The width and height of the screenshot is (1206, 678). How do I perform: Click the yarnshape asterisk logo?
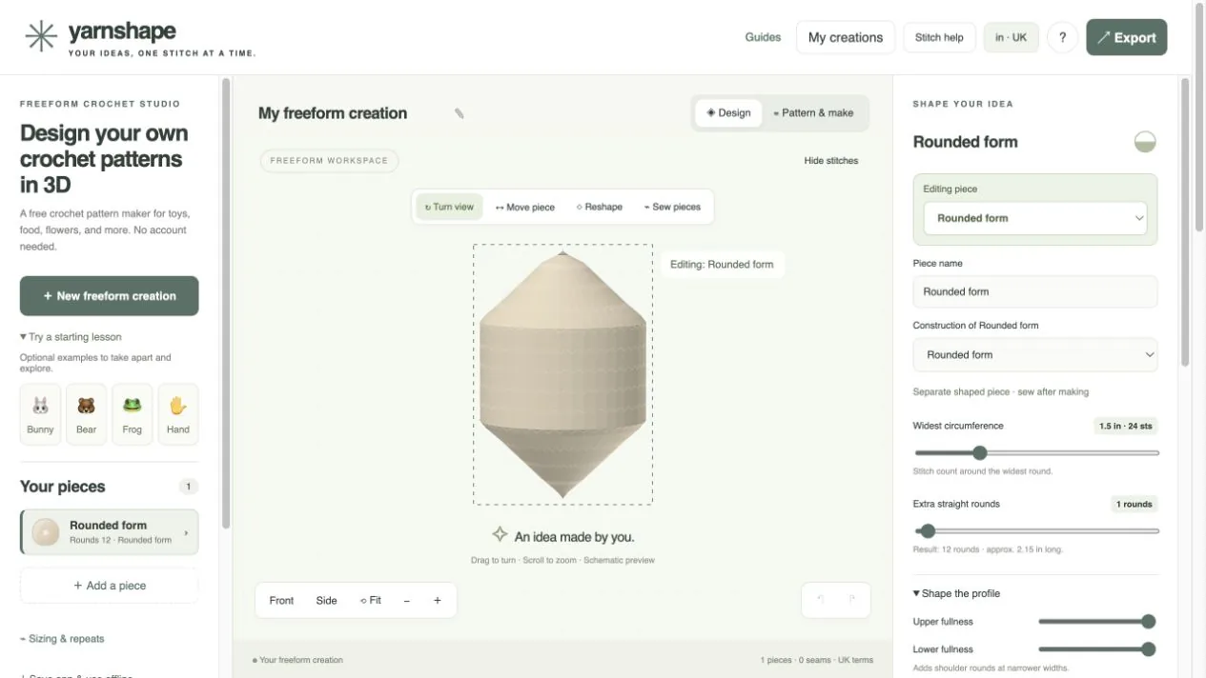click(x=41, y=36)
